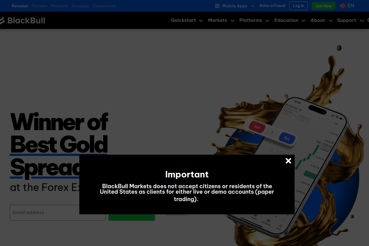This screenshot has width=369, height=246.
Task: Click the Mobile Apps label
Action: (235, 6)
